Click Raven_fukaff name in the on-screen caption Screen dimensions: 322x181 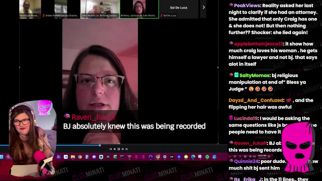point(93,117)
